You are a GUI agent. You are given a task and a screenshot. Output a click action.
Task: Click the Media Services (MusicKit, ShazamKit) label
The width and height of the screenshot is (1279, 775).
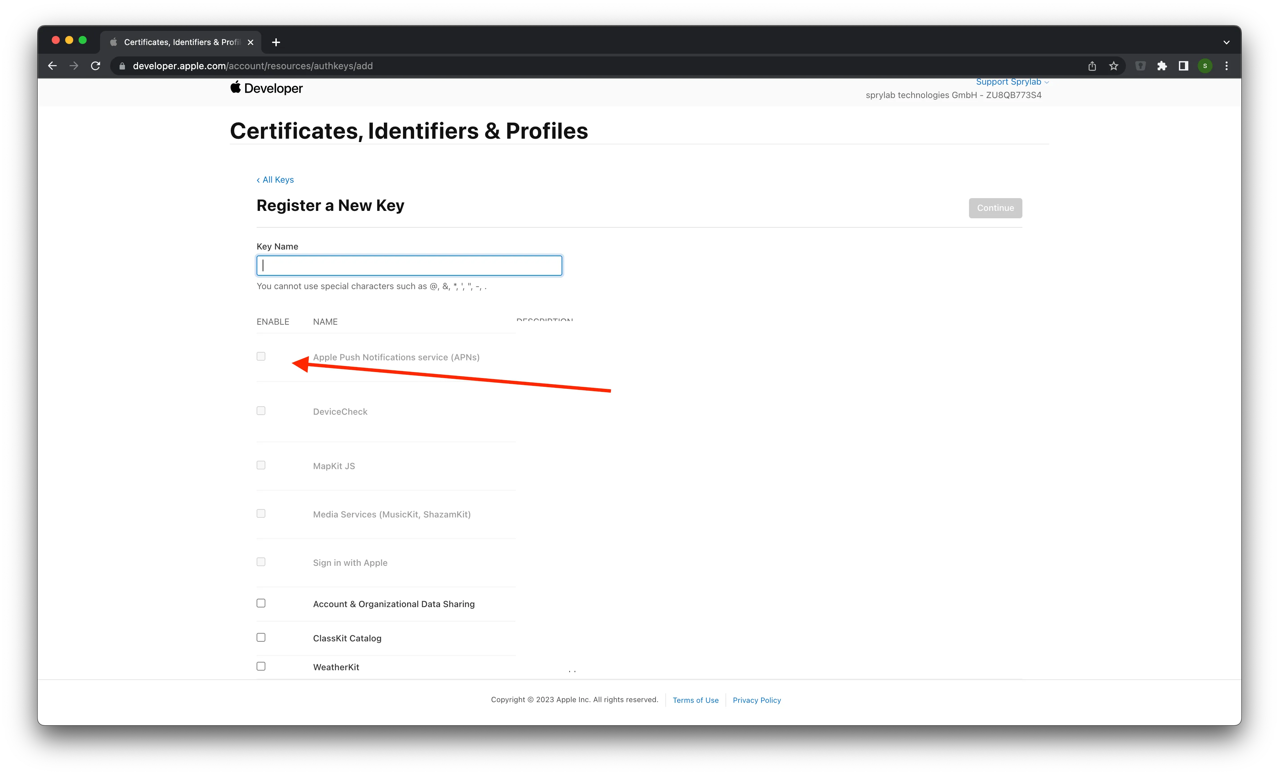click(392, 514)
